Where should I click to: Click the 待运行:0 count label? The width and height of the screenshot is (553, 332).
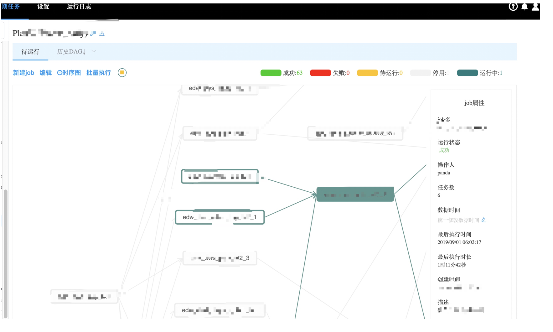point(391,73)
